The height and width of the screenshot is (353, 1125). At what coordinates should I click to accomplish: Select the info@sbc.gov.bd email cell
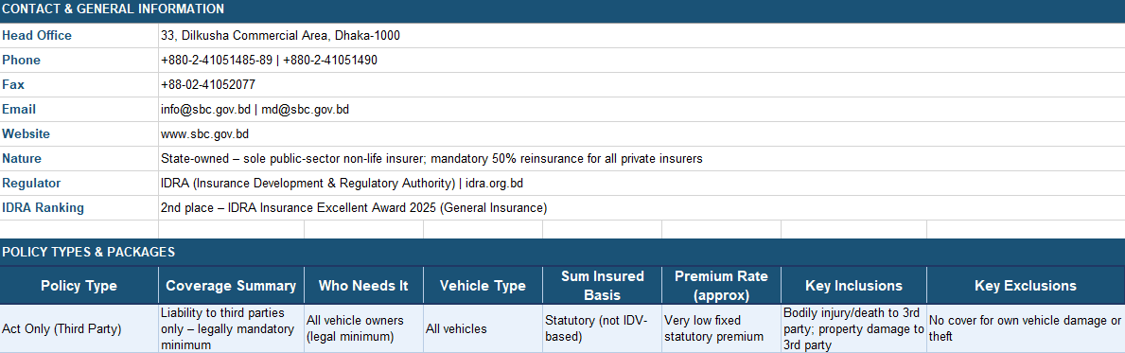coord(642,109)
